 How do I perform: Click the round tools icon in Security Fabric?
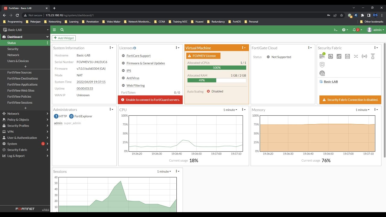tap(322, 73)
